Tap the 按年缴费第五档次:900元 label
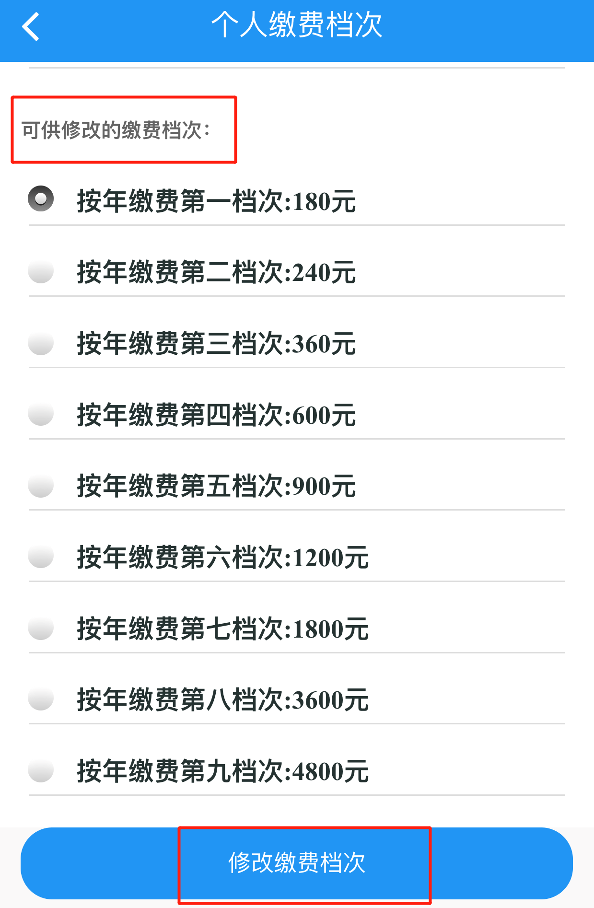Image resolution: width=594 pixels, height=908 pixels. [x=216, y=486]
